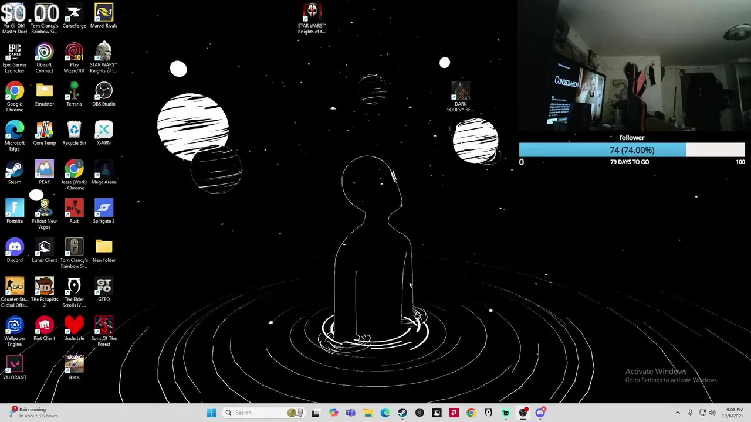Viewport: 751px width, 422px height.
Task: Open the Ubisoft Connect shortcut
Action: [45, 58]
